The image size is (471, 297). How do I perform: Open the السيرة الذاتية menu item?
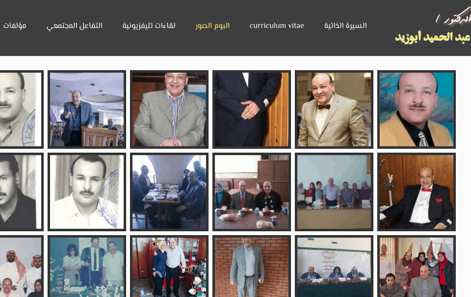point(345,26)
